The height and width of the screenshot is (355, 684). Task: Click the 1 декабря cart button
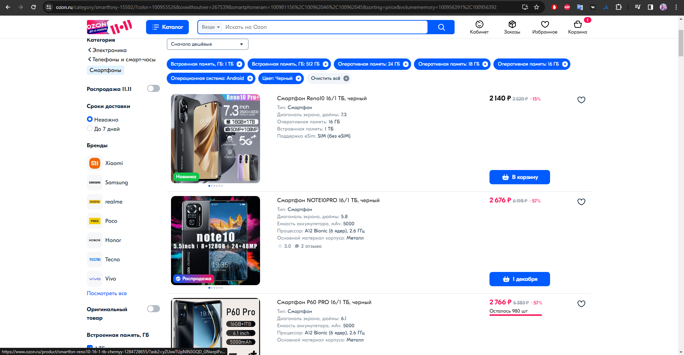click(520, 279)
